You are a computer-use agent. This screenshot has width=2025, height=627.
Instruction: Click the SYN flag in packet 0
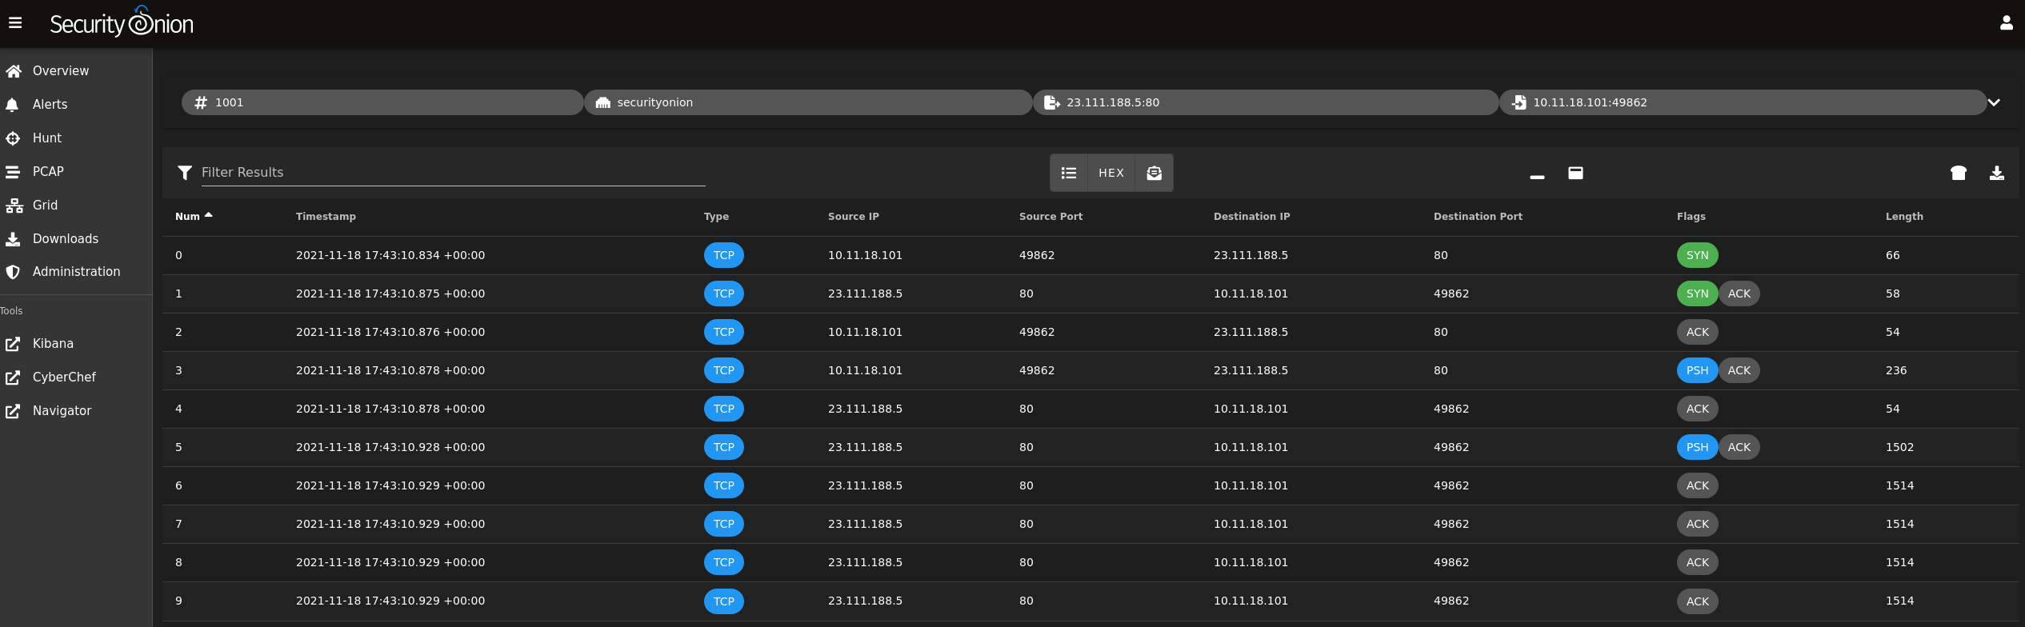point(1697,256)
